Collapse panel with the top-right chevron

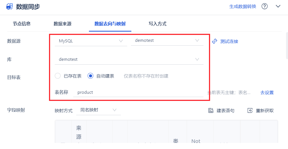click(x=278, y=6)
